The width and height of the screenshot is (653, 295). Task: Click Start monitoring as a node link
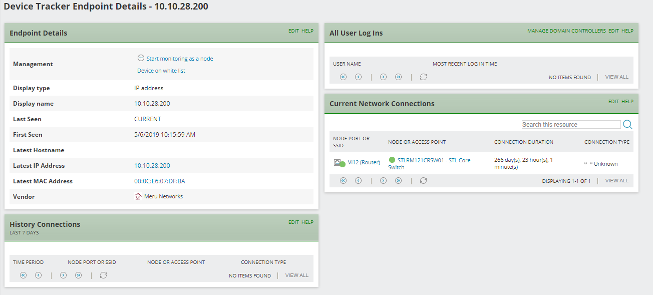coord(180,59)
